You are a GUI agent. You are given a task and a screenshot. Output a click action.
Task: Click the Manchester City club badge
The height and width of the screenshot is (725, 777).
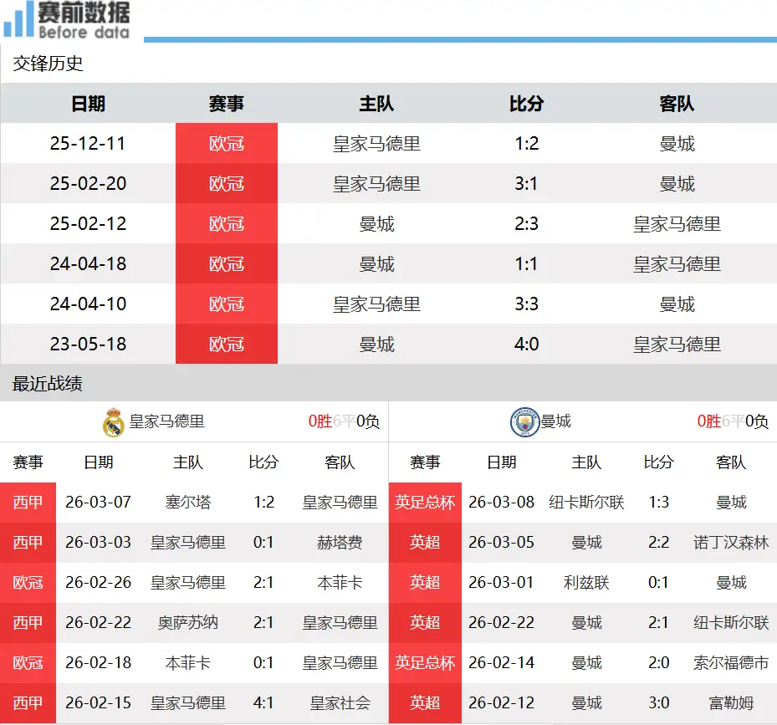(x=525, y=422)
